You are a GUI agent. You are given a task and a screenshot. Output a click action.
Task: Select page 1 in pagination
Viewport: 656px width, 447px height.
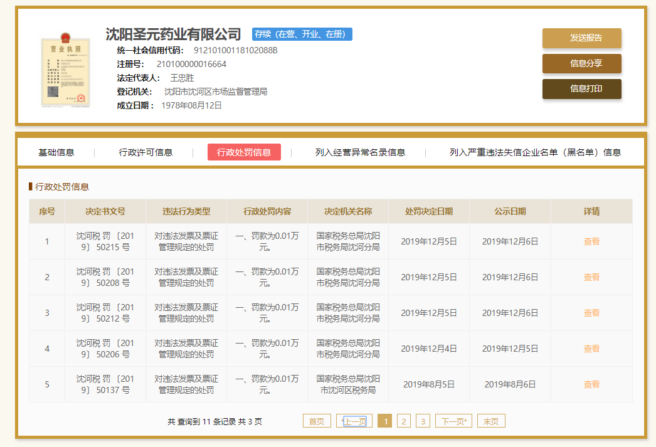[385, 421]
